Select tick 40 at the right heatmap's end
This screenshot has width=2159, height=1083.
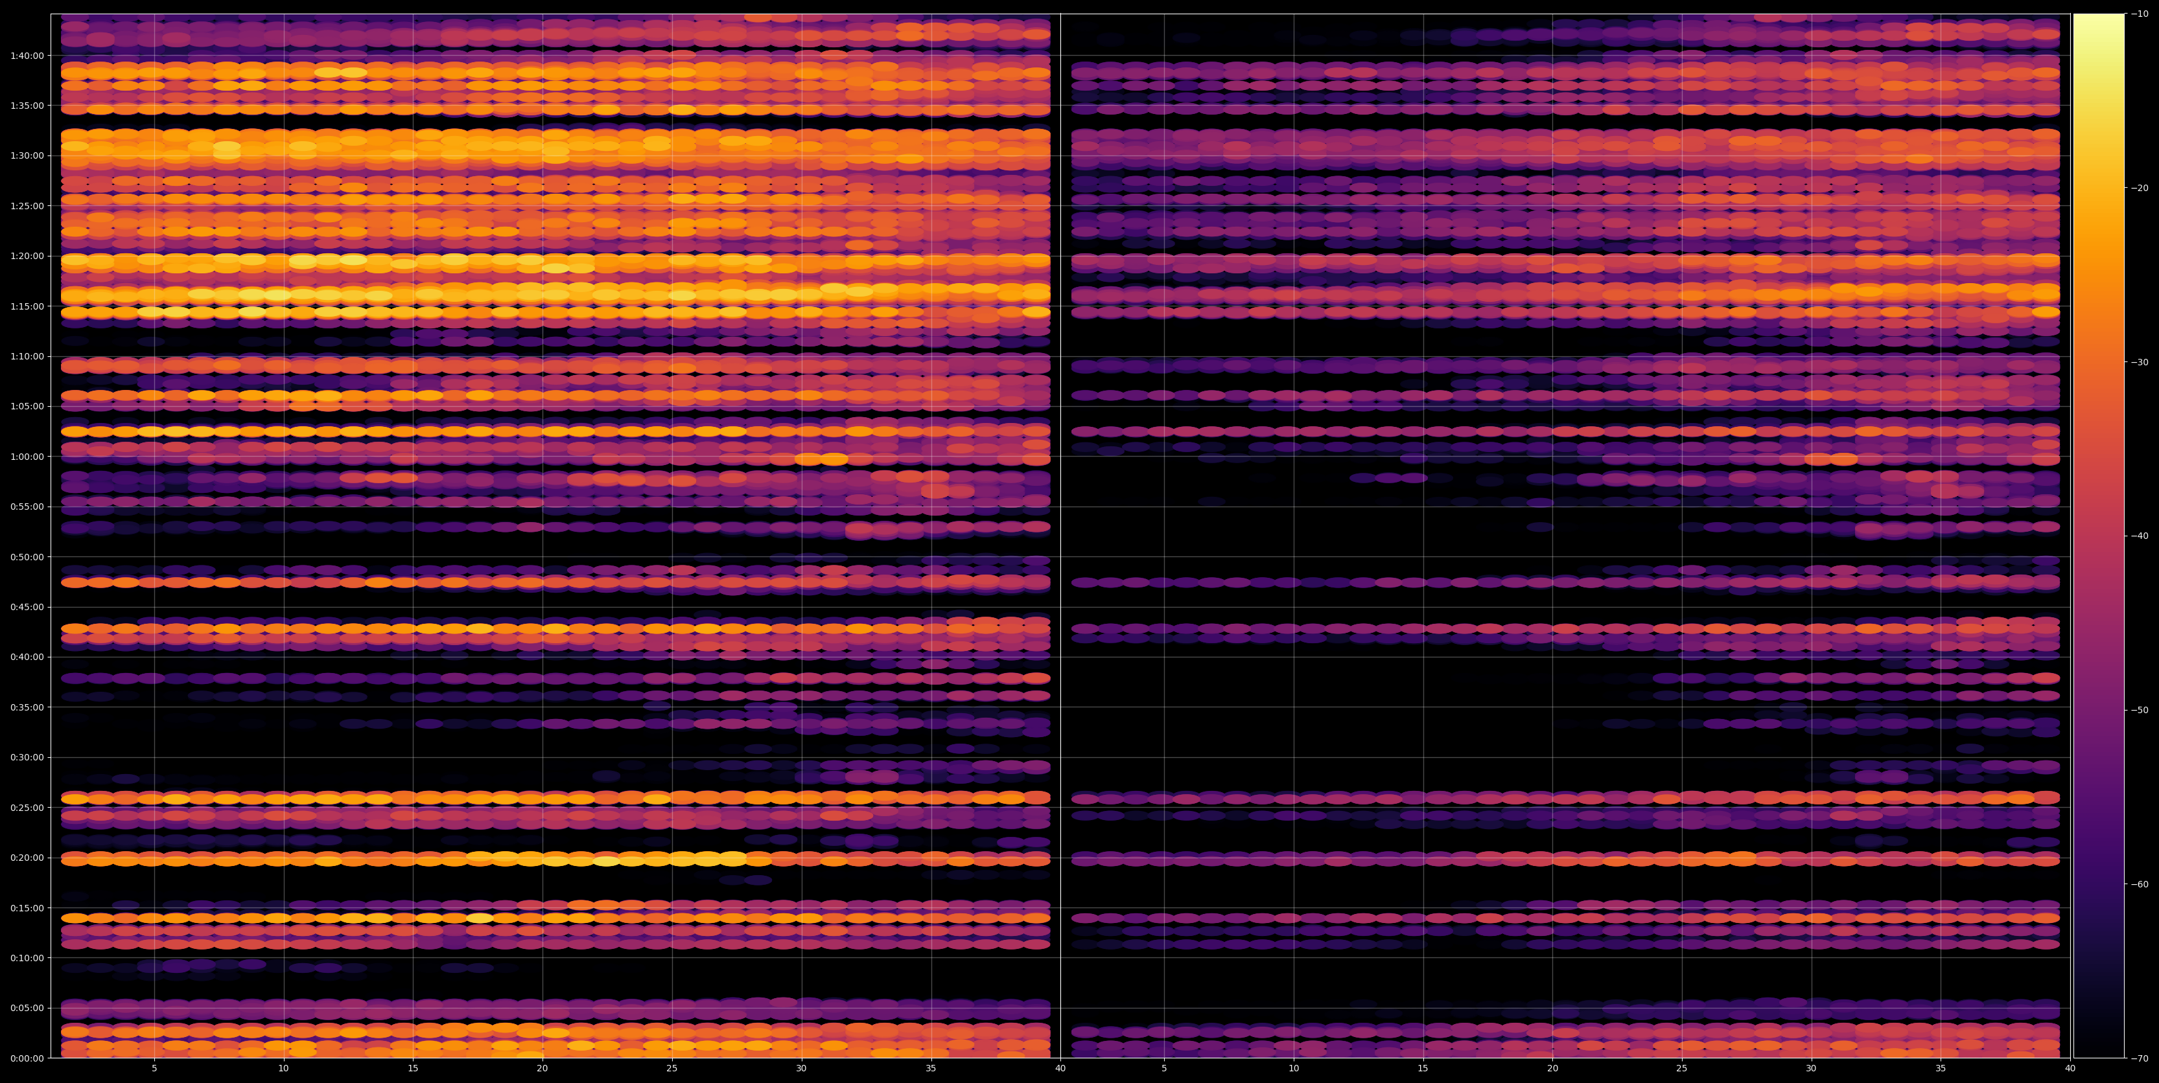(x=2070, y=1069)
